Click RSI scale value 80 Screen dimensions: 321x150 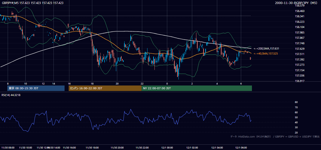[296, 102]
